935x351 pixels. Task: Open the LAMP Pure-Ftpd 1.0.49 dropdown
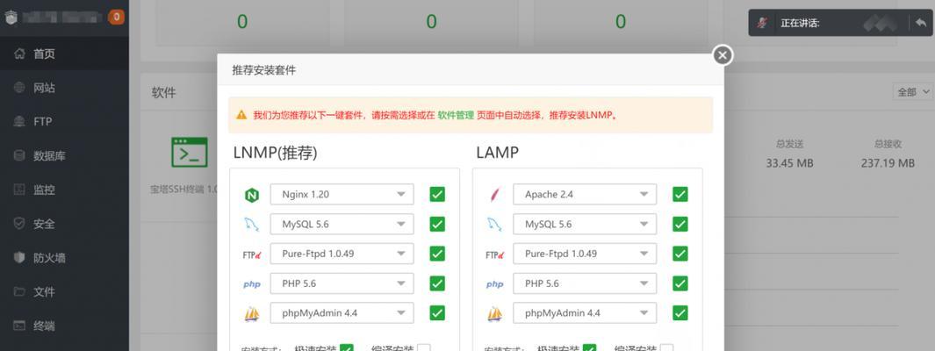pos(585,254)
